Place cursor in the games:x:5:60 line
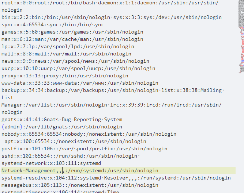244x193 pixels. click(72, 32)
